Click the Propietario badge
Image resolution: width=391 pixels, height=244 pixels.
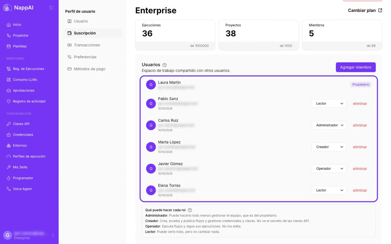point(361,84)
